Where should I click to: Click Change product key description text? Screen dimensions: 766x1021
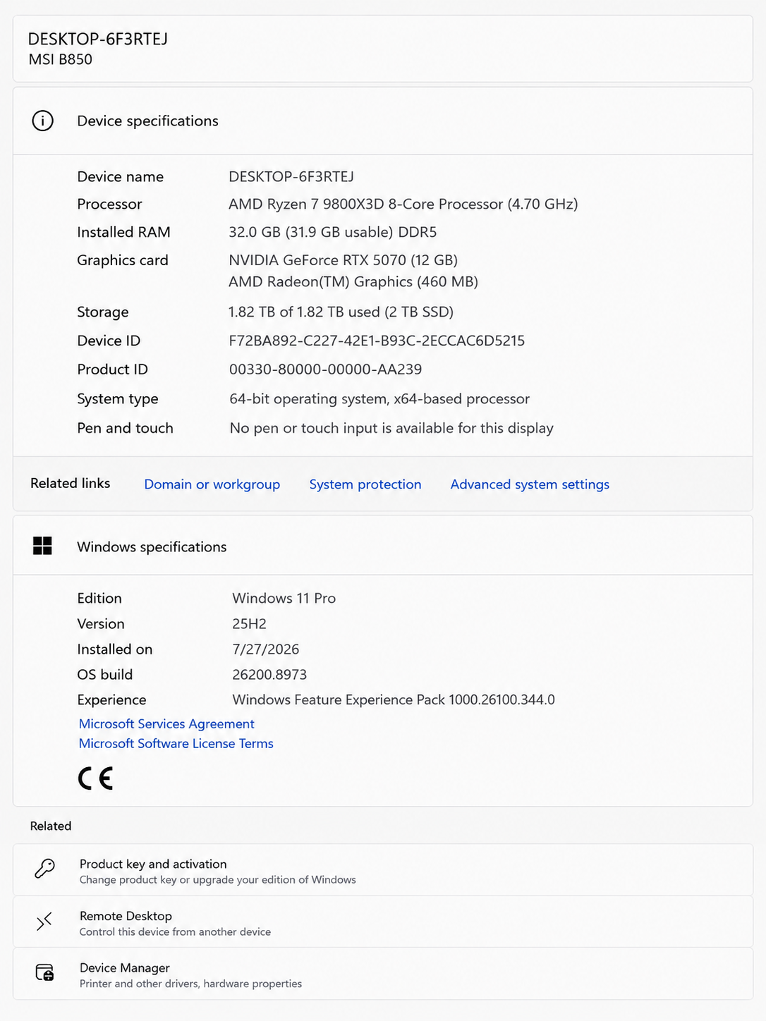217,880
